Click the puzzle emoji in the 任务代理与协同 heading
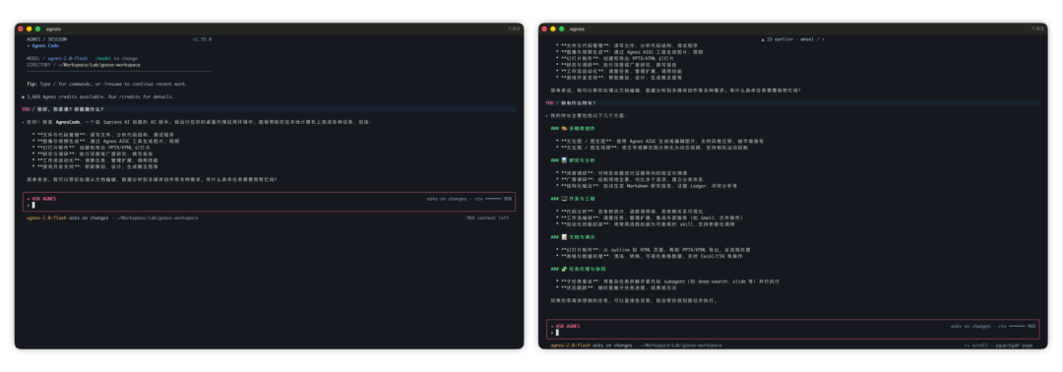This screenshot has width=1063, height=372. [564, 269]
